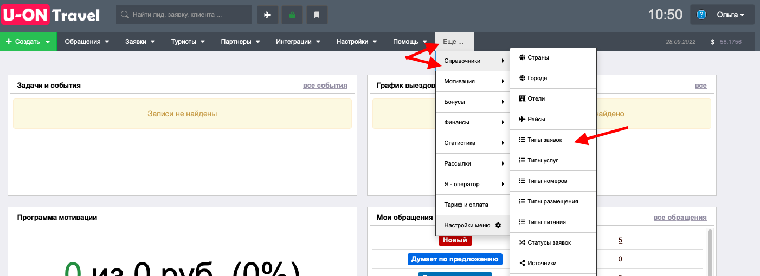Screen dimensions: 760x276
Task: Open the Настройки dropdown
Action: [x=357, y=42]
